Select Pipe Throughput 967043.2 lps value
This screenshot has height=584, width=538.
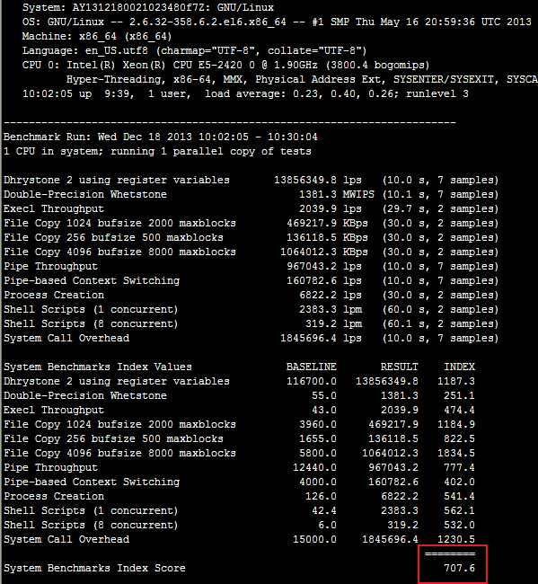pos(324,266)
